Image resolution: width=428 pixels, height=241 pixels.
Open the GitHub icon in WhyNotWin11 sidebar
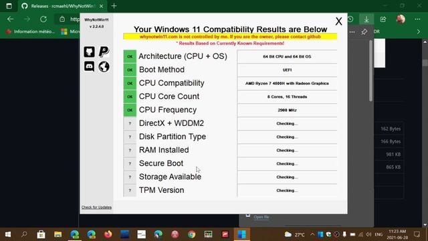89,52
